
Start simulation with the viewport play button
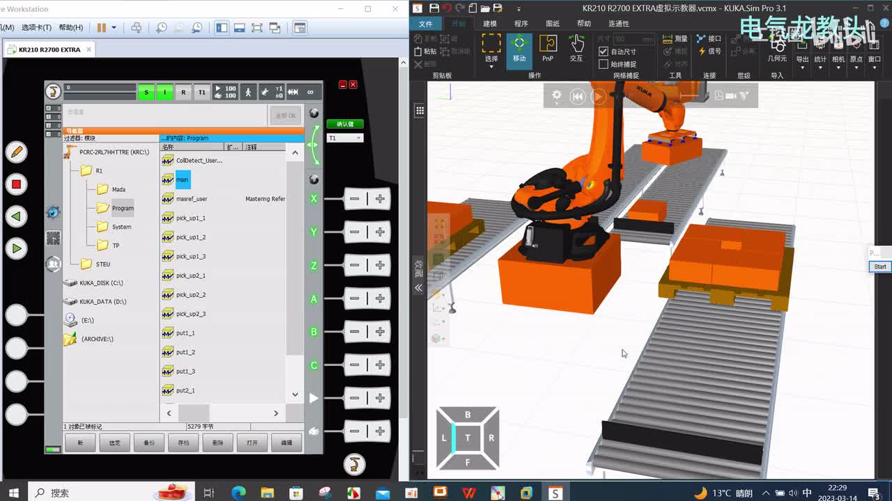click(x=599, y=97)
